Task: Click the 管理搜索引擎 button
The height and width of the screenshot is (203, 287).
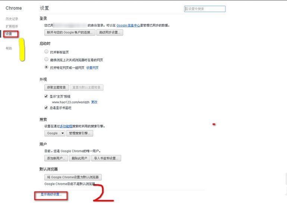Action: click(80, 133)
